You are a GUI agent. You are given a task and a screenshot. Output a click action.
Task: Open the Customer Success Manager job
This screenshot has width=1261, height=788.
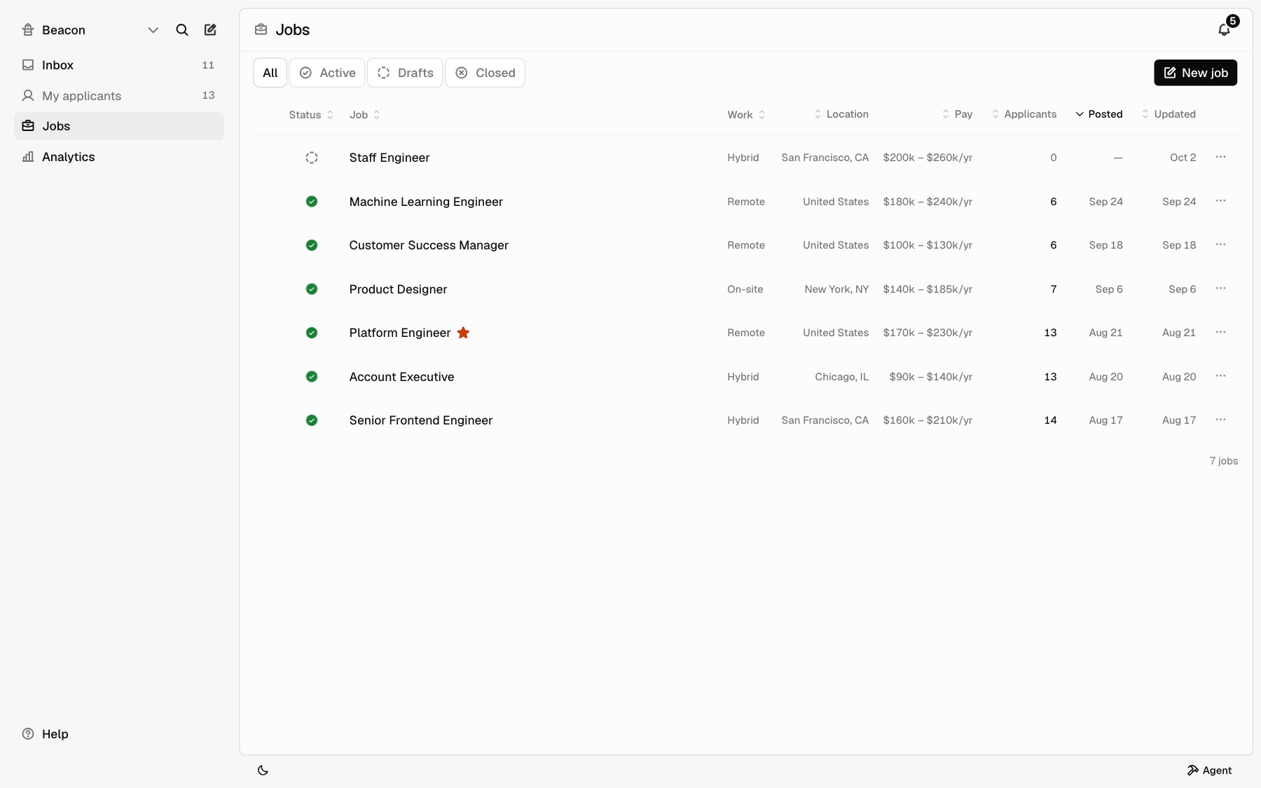tap(429, 245)
